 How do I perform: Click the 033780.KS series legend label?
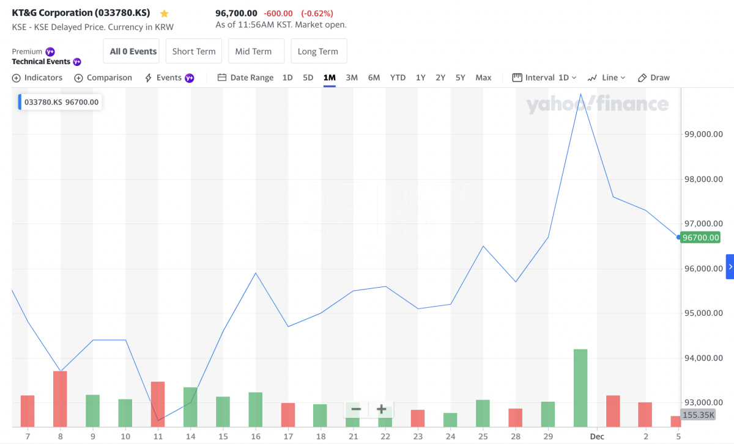coord(61,102)
